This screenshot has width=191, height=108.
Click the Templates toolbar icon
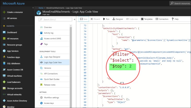(x=147, y=19)
